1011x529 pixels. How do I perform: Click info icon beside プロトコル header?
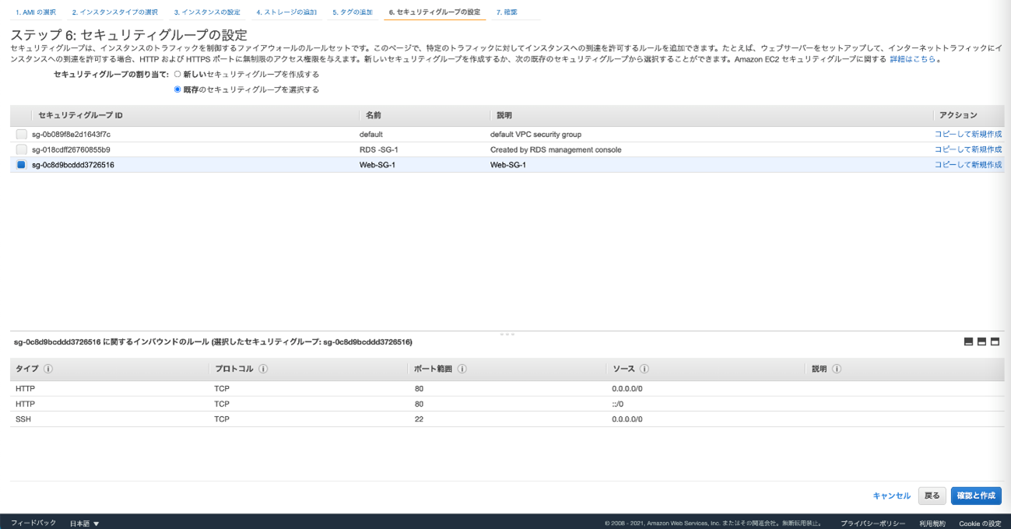click(x=263, y=370)
